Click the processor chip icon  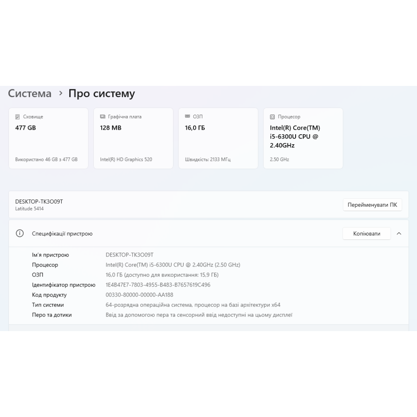point(272,117)
